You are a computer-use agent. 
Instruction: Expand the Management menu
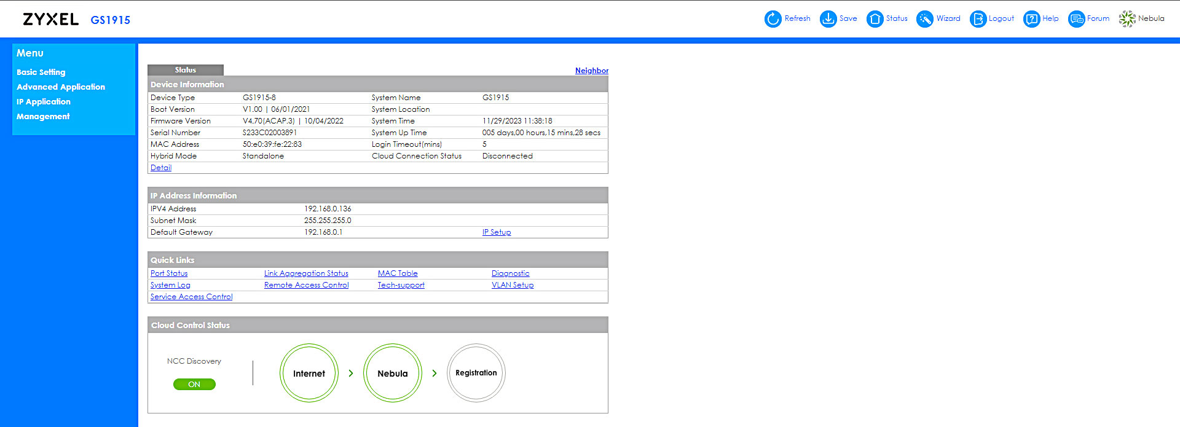point(43,116)
